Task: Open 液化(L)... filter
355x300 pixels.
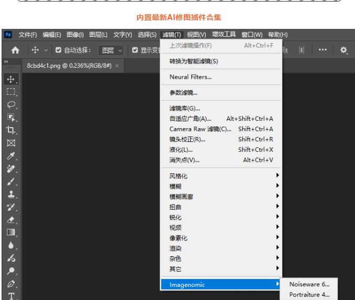Action: (x=221, y=150)
